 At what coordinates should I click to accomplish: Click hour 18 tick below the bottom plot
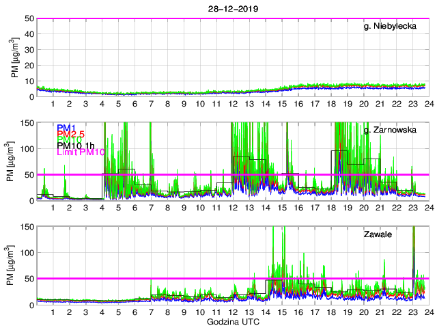330,312
